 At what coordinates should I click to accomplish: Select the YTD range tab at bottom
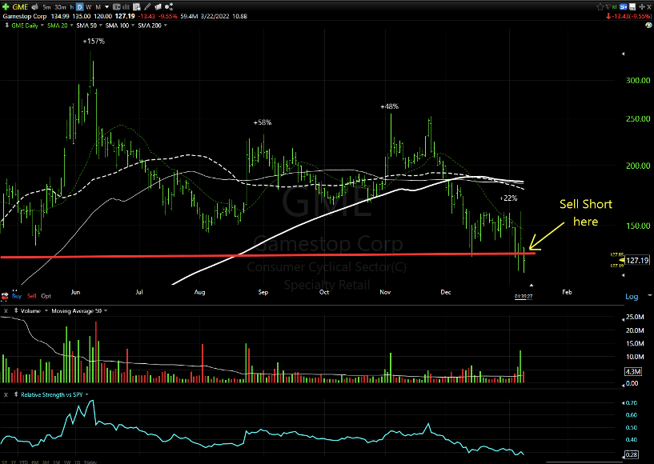(x=22, y=462)
